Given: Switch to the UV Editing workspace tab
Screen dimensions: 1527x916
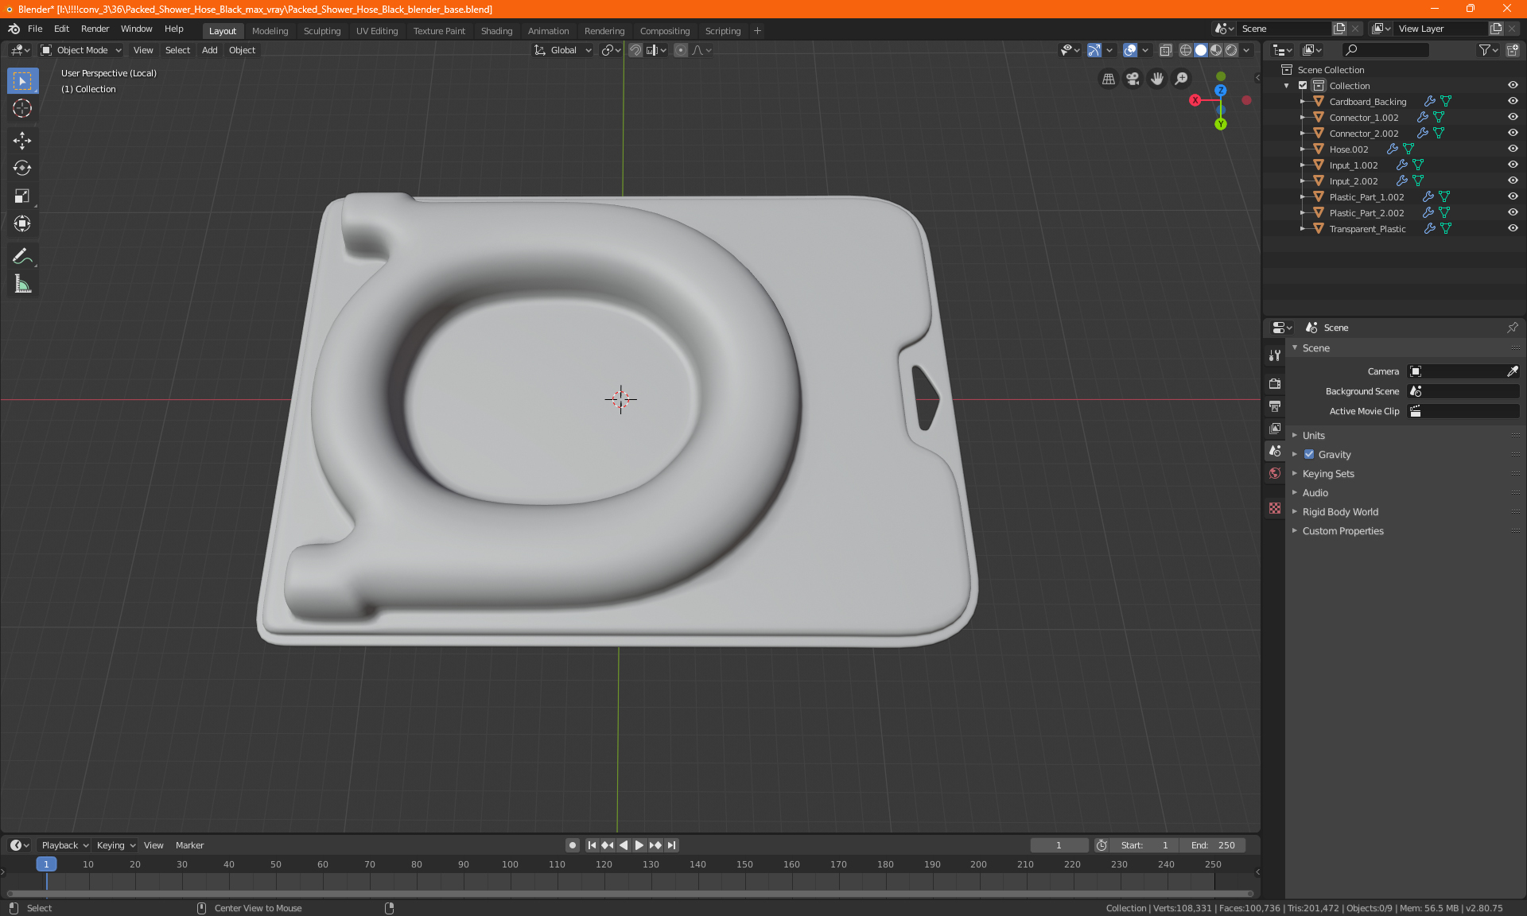Looking at the screenshot, I should pos(377,31).
